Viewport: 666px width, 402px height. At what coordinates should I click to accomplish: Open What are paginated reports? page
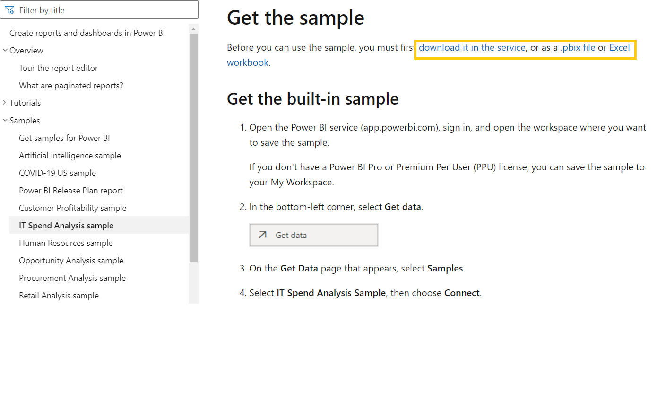pos(71,86)
